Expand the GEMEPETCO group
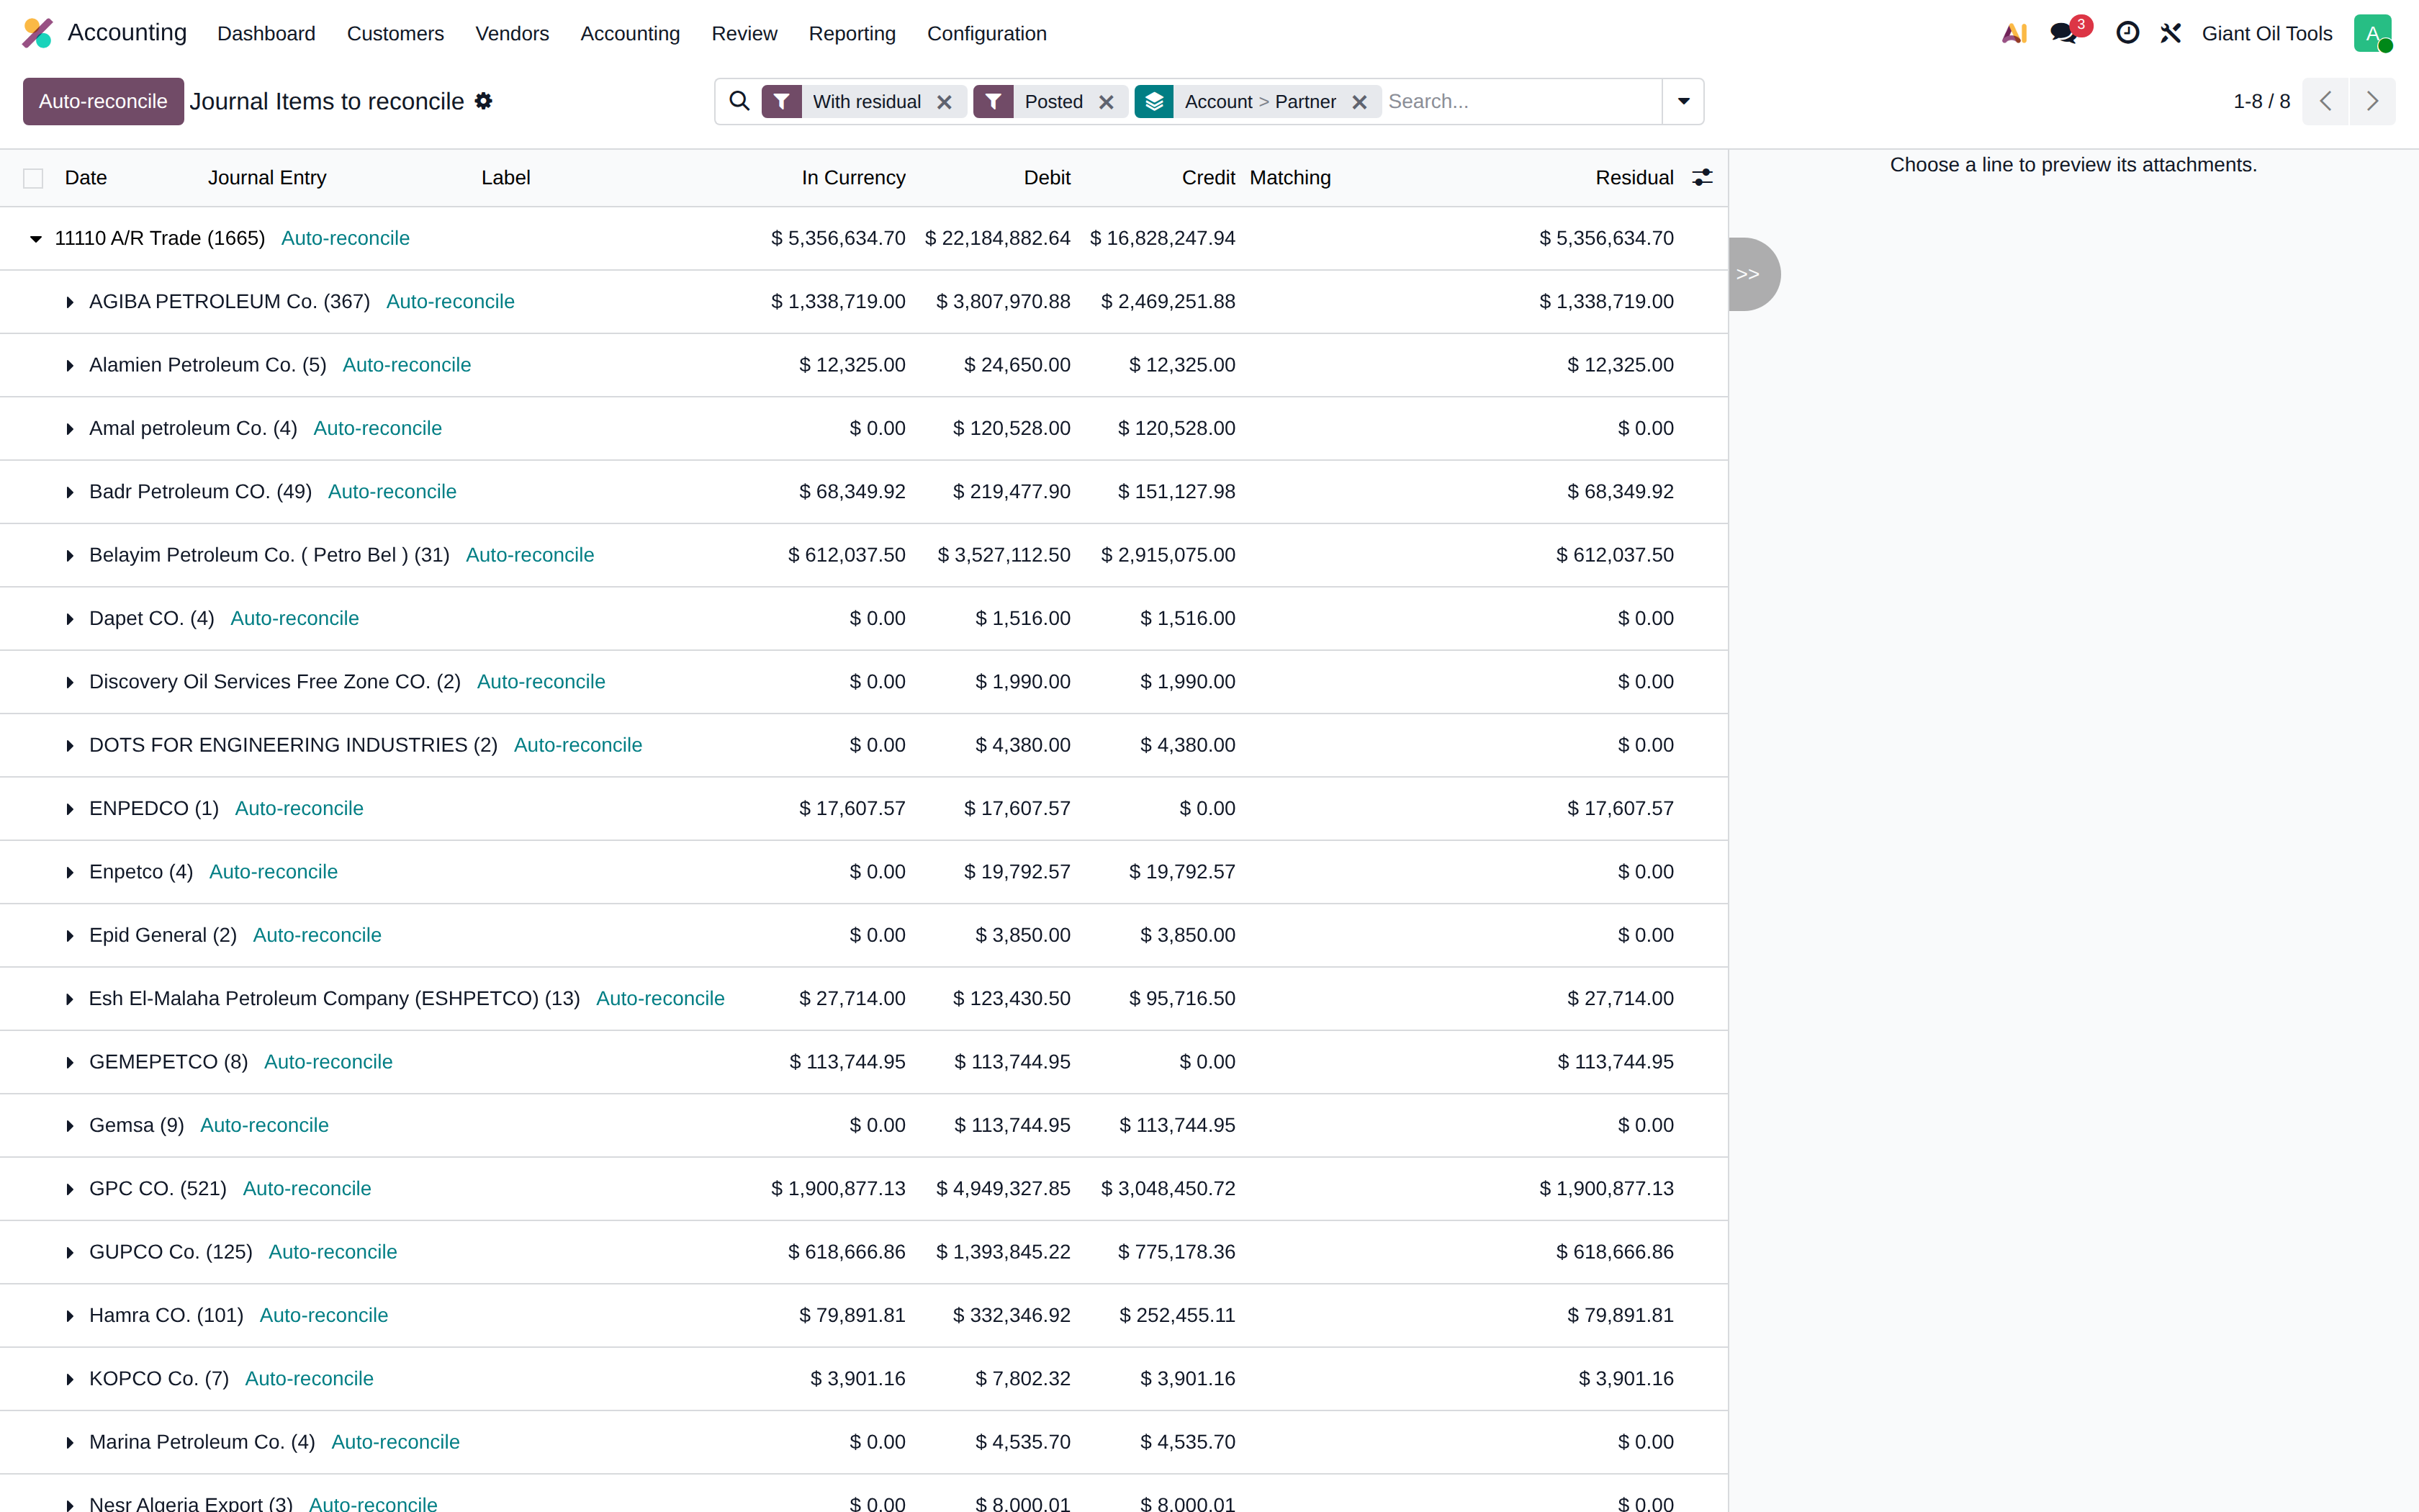 70,1062
